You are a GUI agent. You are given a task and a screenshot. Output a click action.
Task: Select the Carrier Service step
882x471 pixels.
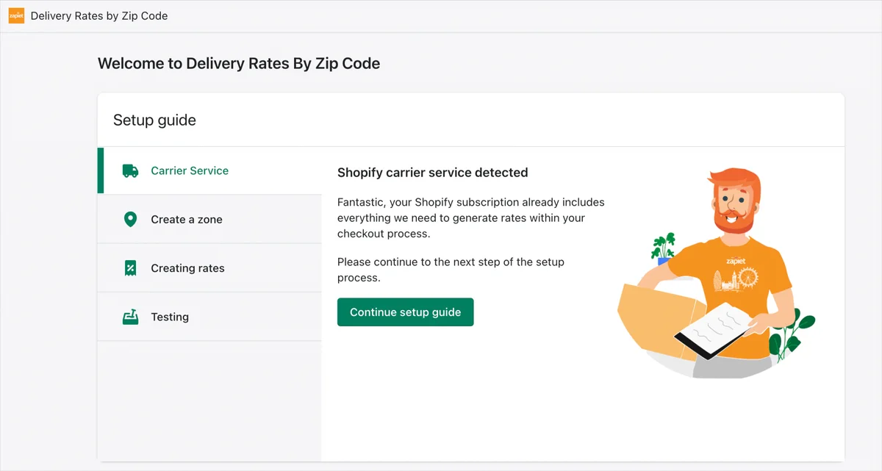(x=209, y=170)
